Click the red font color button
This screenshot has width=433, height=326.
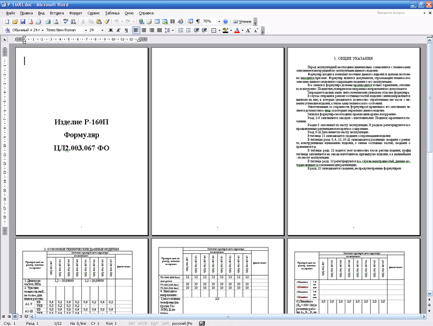[x=237, y=30]
